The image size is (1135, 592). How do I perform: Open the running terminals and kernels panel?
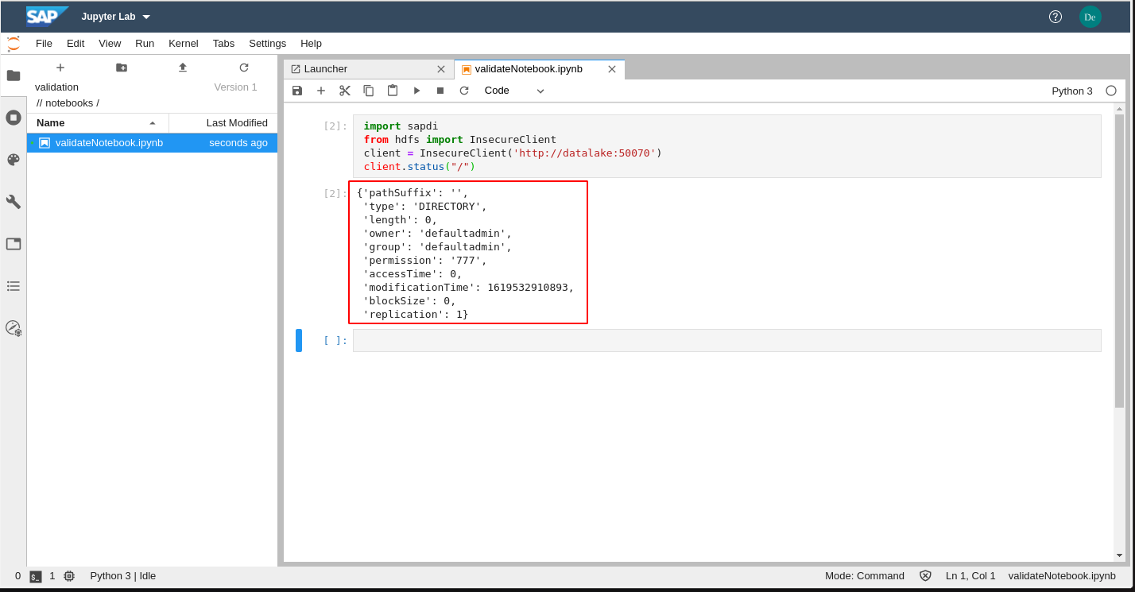click(x=14, y=118)
